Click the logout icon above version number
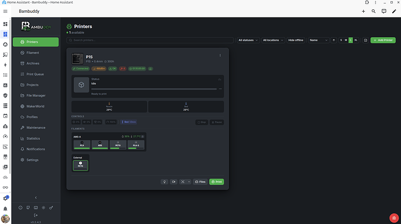Screen dimensions: 401x224 pyautogui.click(x=36, y=215)
